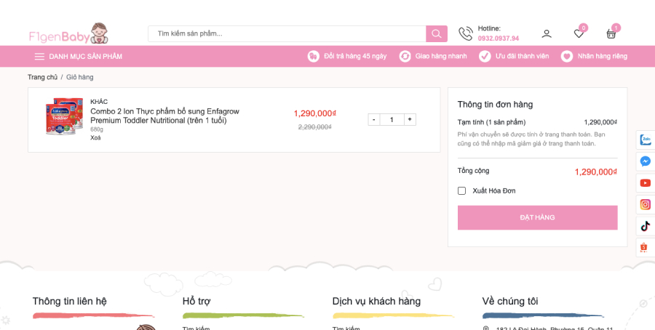The width and height of the screenshot is (655, 330).
Task: Click the 680g weight text
Action: point(97,129)
